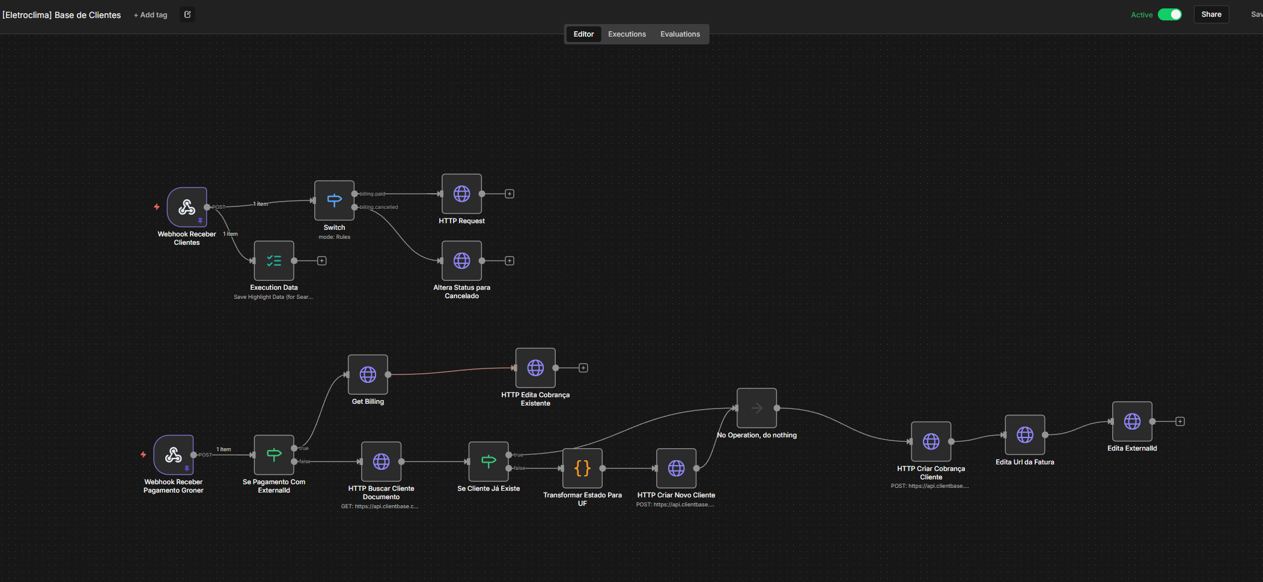Open the Execution Data node
Viewport: 1263px width, 582px height.
[x=274, y=261]
